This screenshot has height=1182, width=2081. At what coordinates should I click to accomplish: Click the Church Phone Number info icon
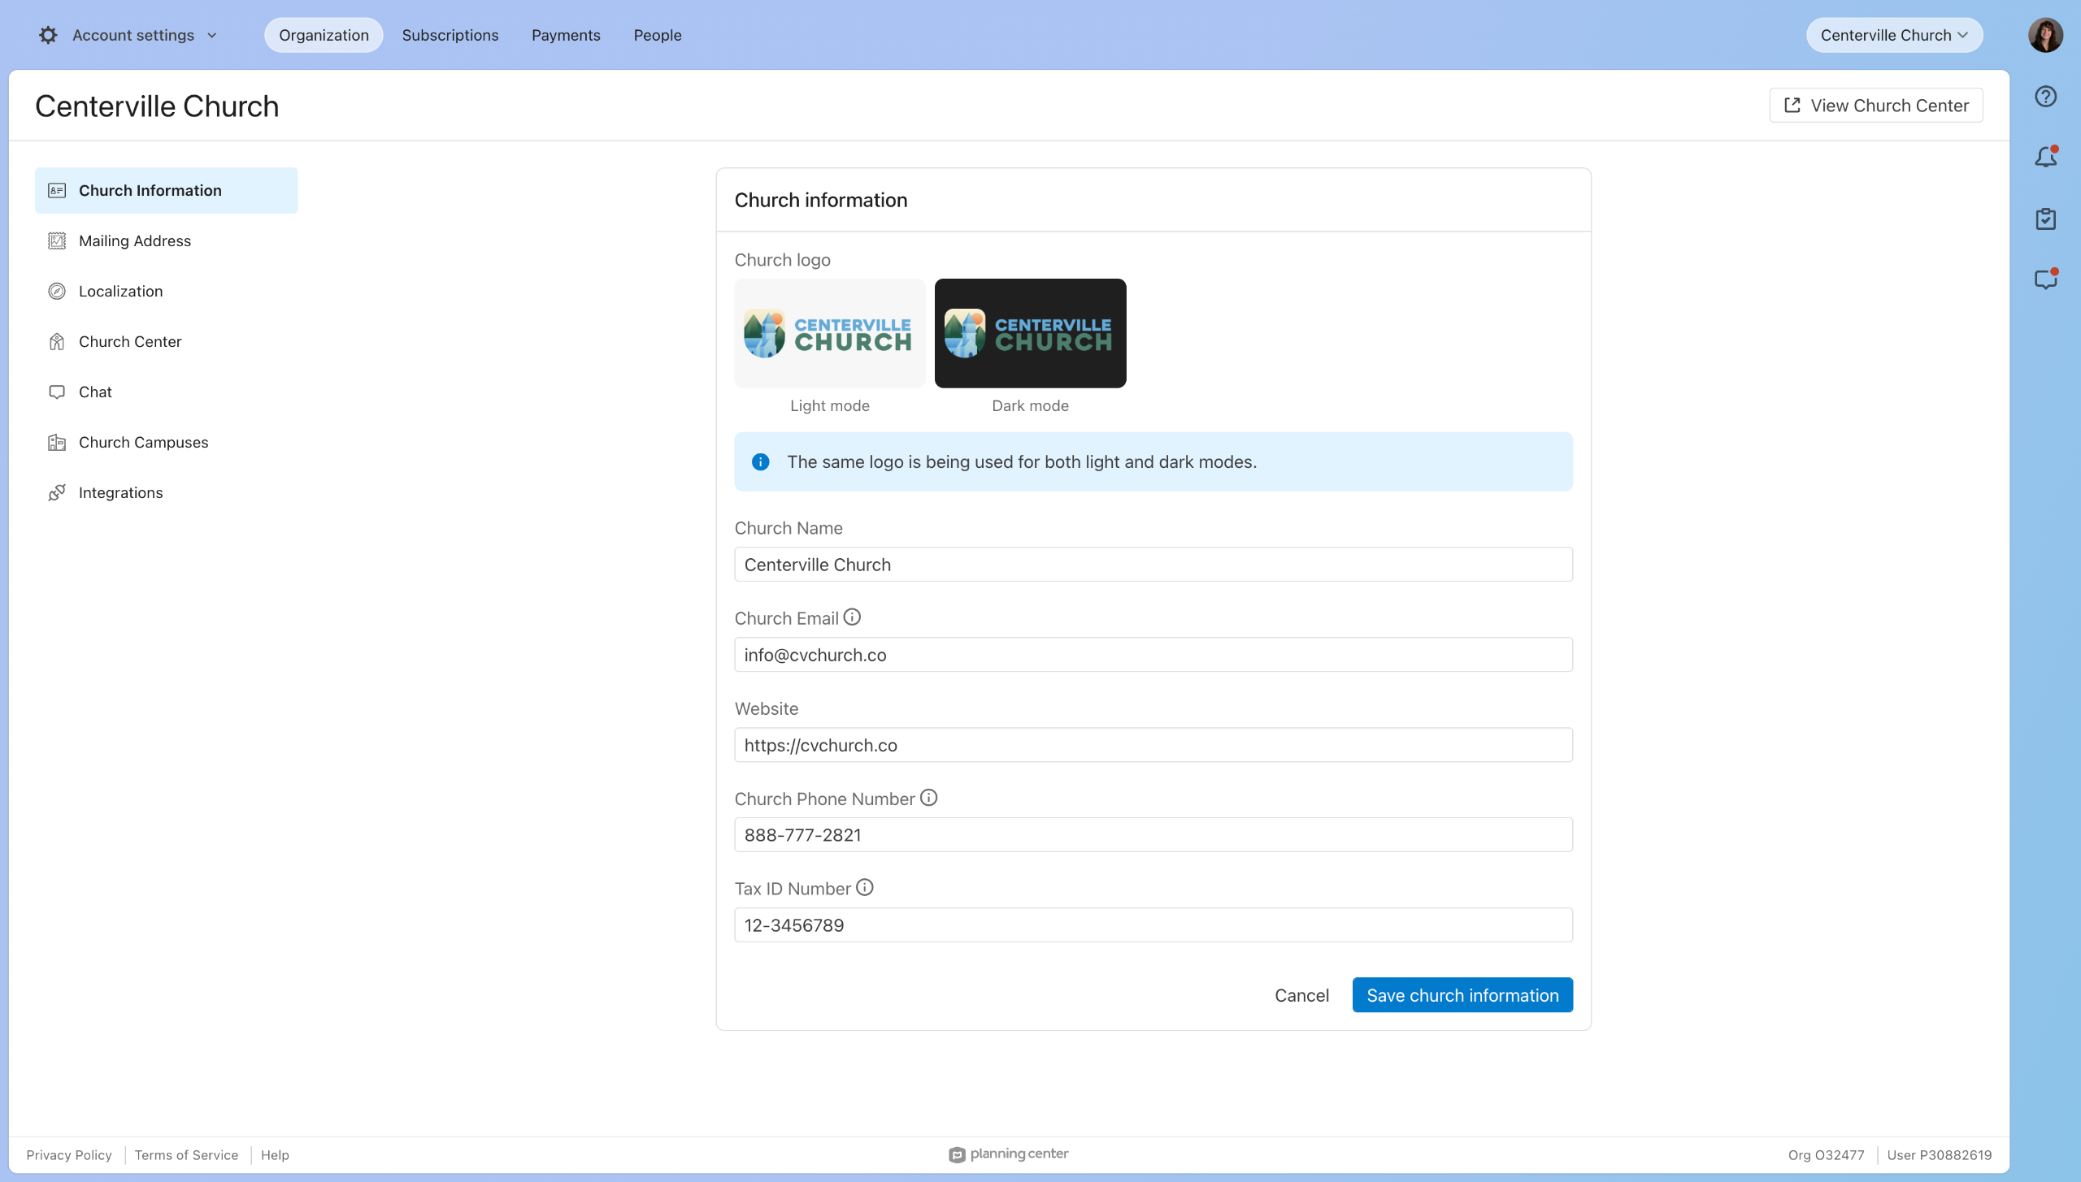(x=928, y=798)
